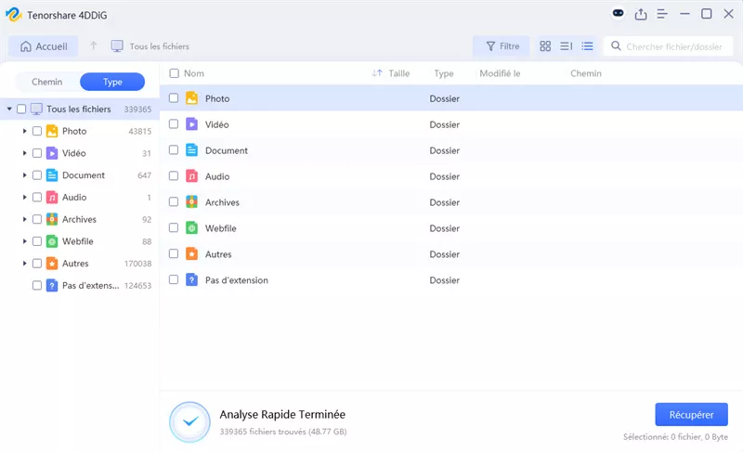Viewport: 743px width, 452px height.
Task: Check the Photo checkbox in the sidebar
Action: 37,131
